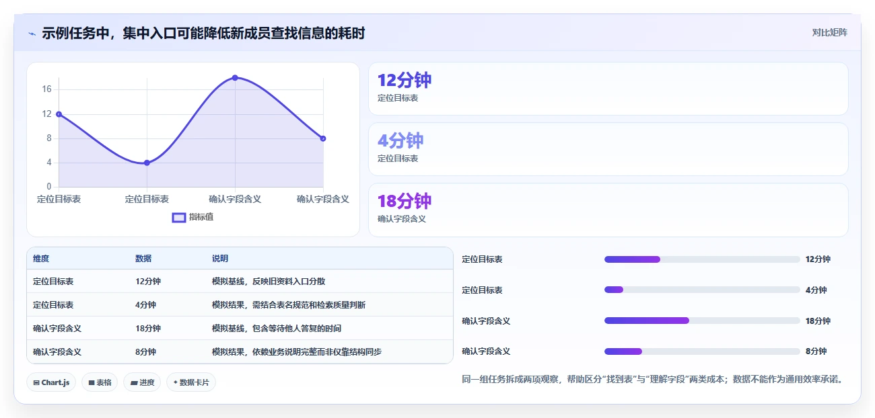Image resolution: width=875 pixels, height=418 pixels.
Task: Click the 16 tick on the chart y-axis
Action: coord(46,89)
